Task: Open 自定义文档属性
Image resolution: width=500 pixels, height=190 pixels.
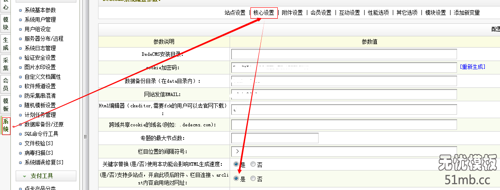Action: (43, 77)
